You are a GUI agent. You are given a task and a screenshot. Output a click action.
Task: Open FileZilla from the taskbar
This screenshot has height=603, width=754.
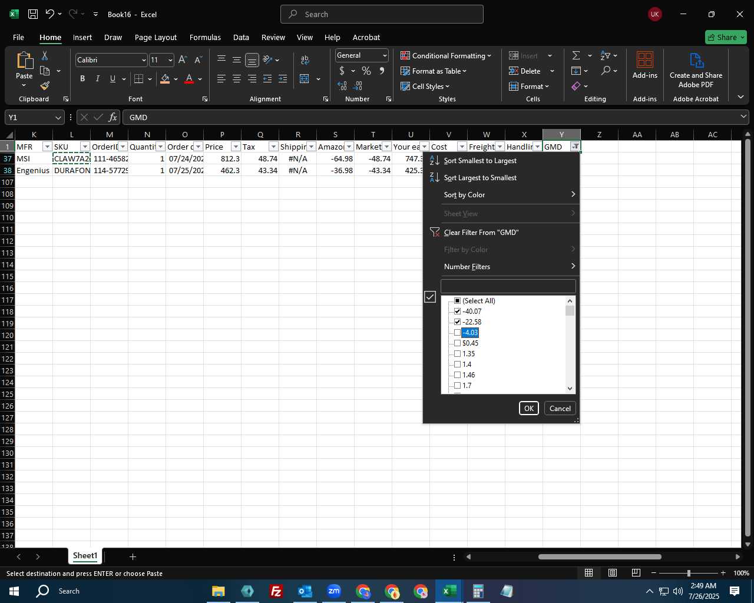click(276, 591)
